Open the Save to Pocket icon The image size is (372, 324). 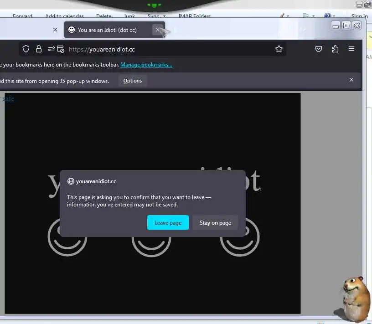[318, 49]
